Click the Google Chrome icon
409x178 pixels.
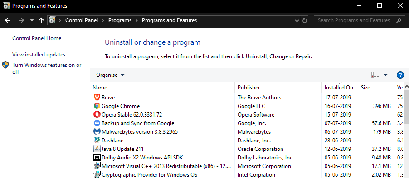tap(97, 106)
